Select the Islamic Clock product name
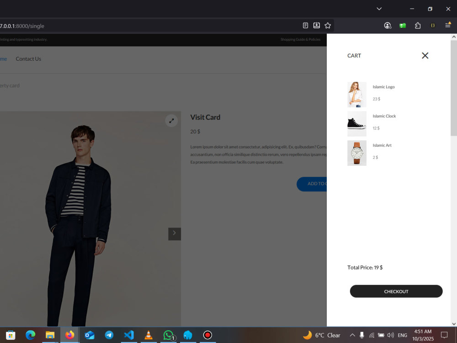The height and width of the screenshot is (343, 457). click(384, 116)
